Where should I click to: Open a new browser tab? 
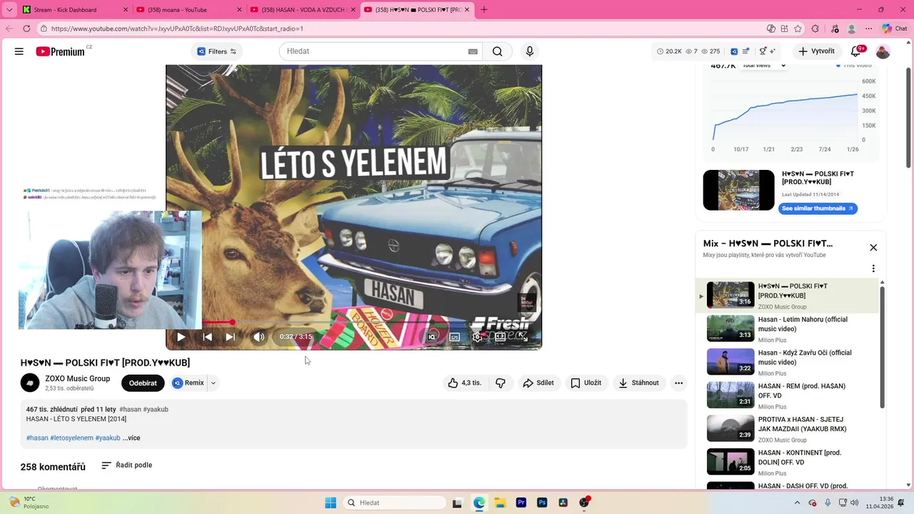coord(484,9)
